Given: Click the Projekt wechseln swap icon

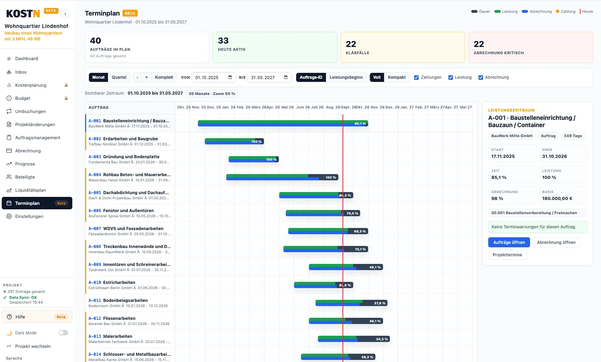Looking at the screenshot, I should pos(9,346).
